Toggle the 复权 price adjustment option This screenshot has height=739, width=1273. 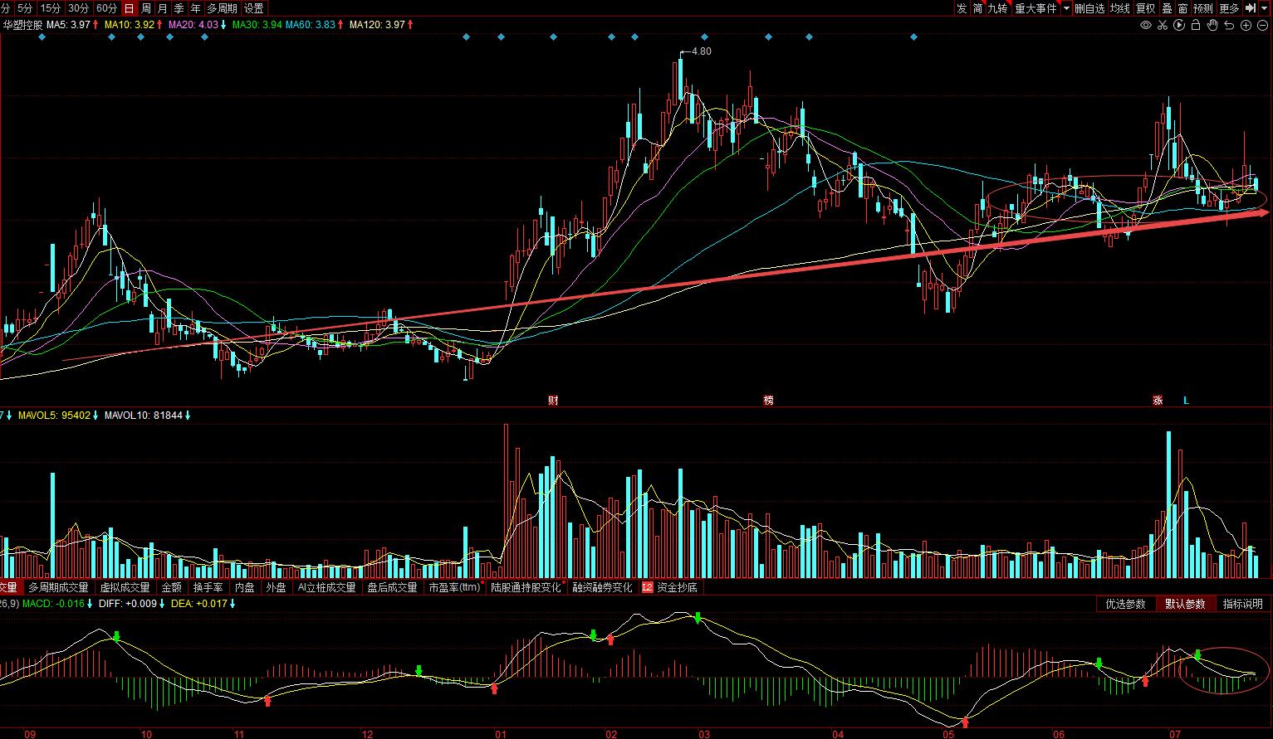point(1146,8)
